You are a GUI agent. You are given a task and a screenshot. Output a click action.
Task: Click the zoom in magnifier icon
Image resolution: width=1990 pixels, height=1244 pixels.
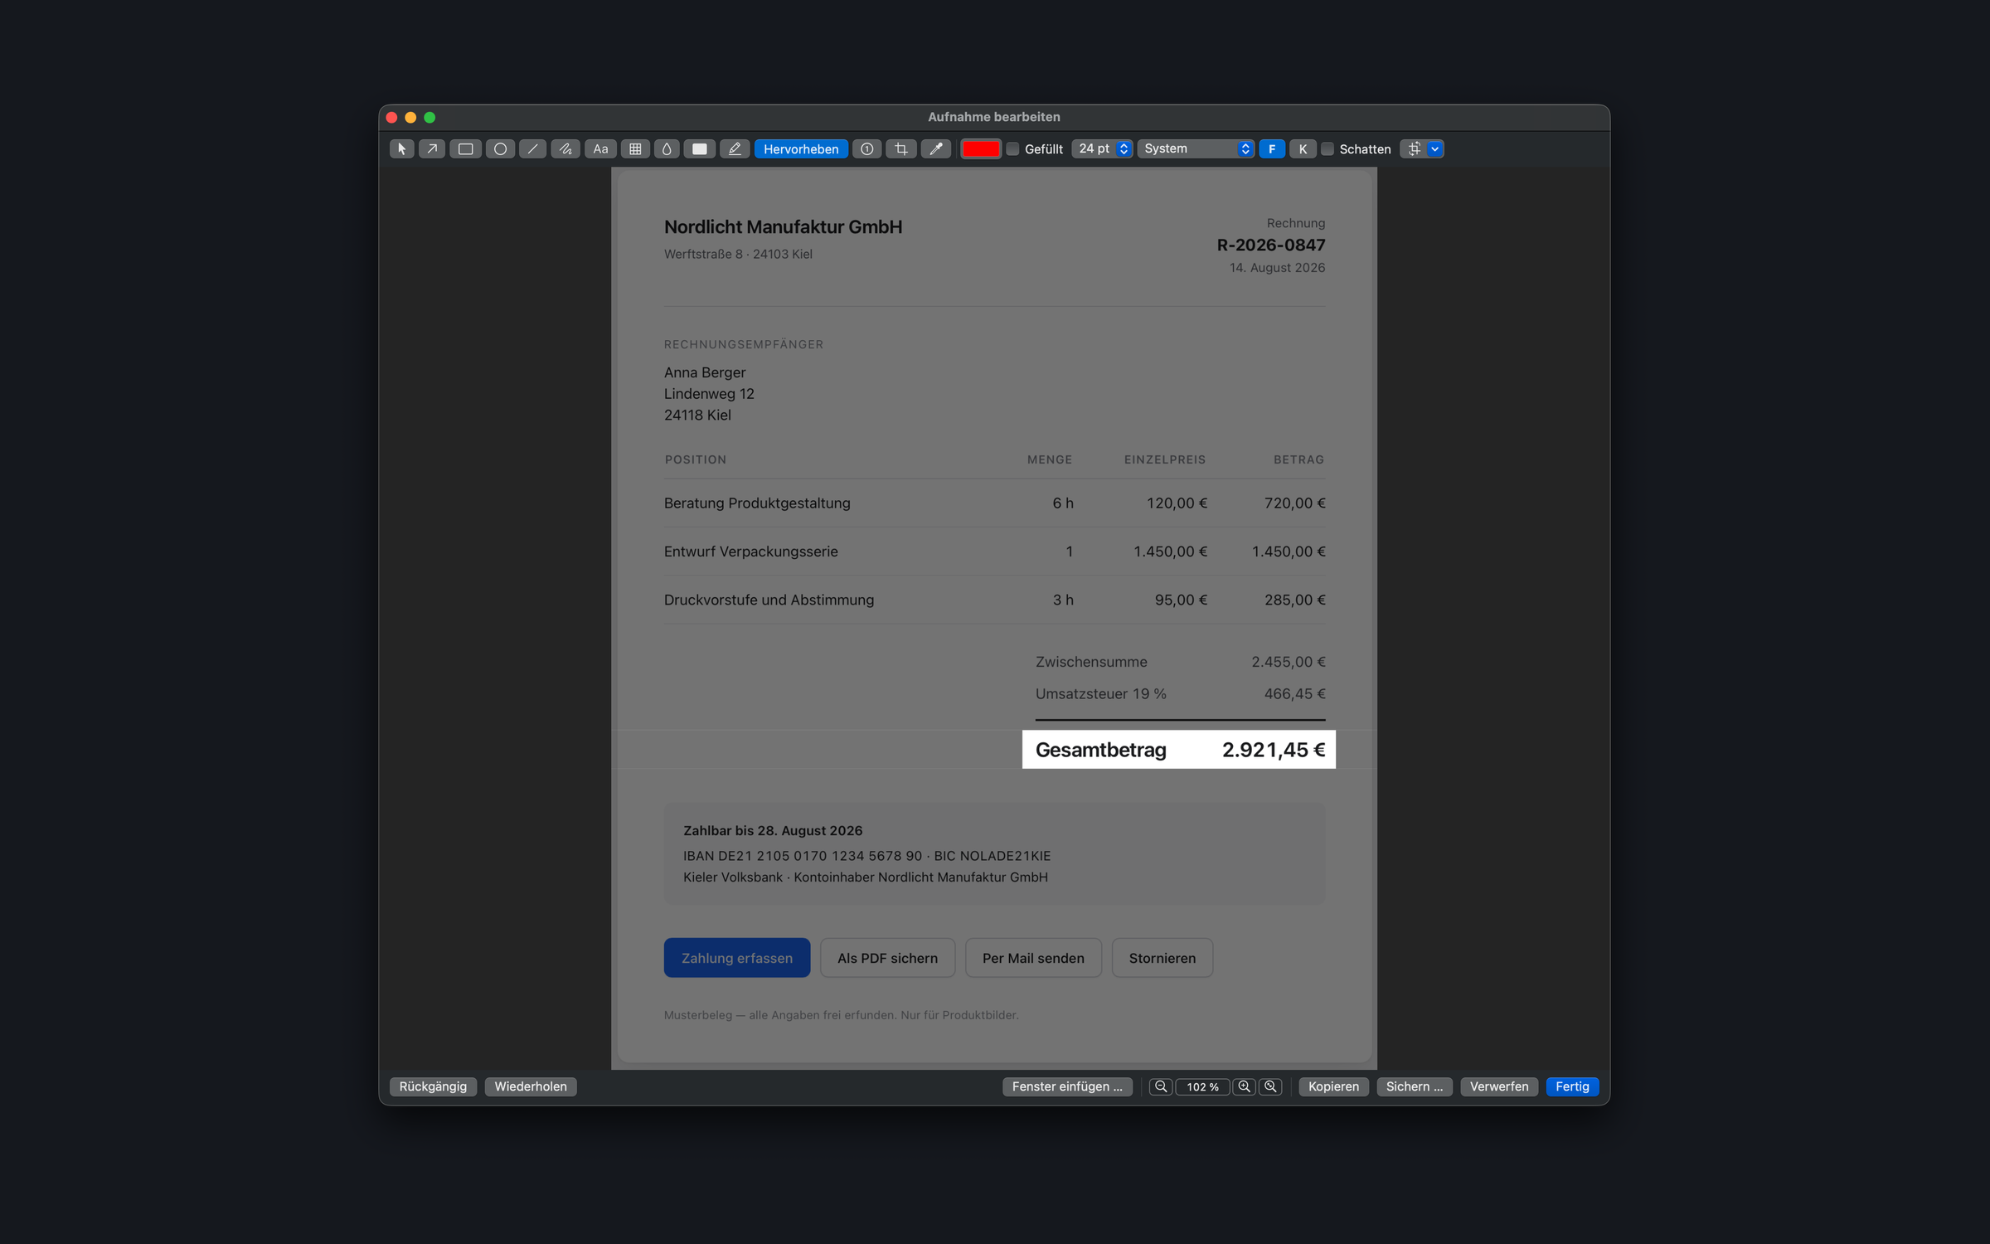1244,1086
